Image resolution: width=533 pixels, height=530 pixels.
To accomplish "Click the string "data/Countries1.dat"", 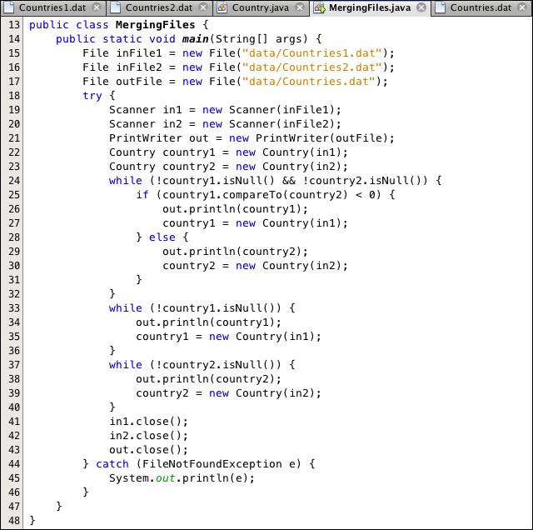I will tap(311, 53).
